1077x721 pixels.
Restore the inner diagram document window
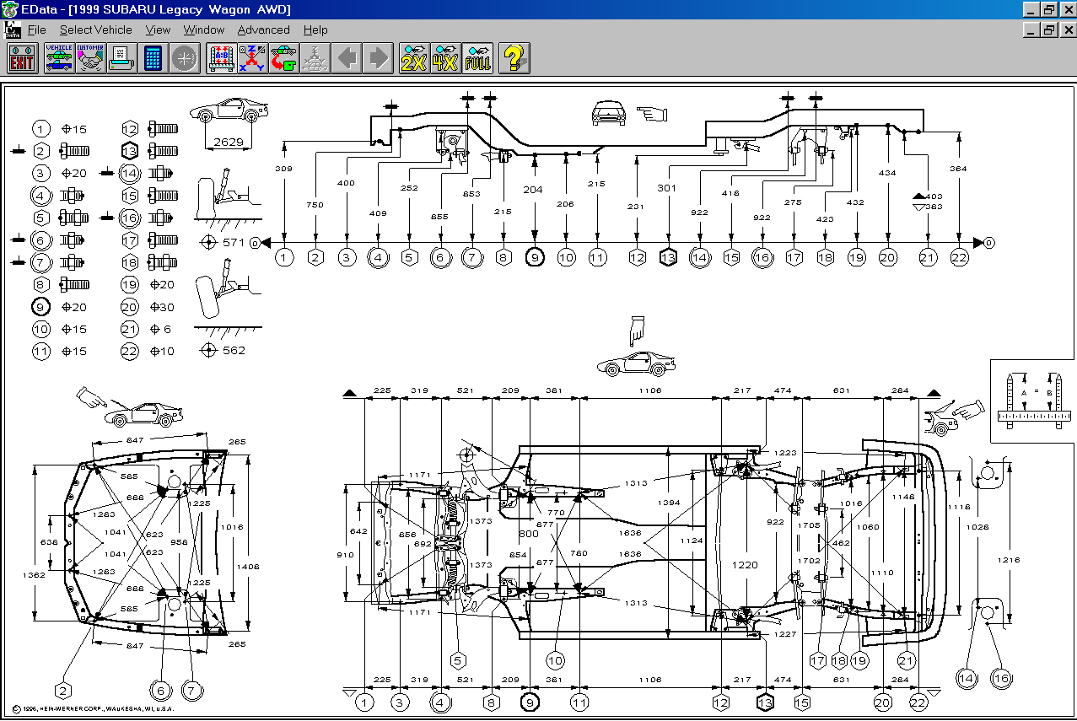1048,30
